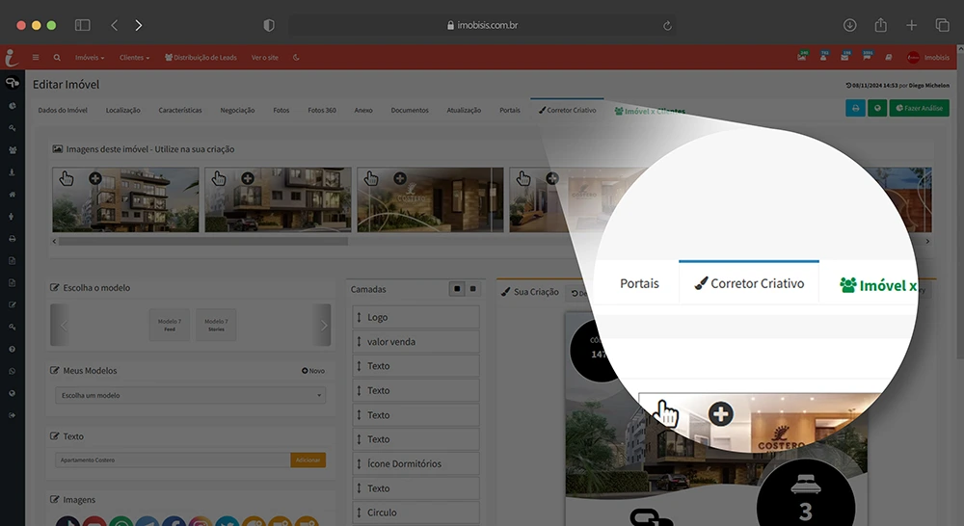The width and height of the screenshot is (964, 526).
Task: Click reorder arrow of Ícone Dormitórios layer
Action: point(359,464)
